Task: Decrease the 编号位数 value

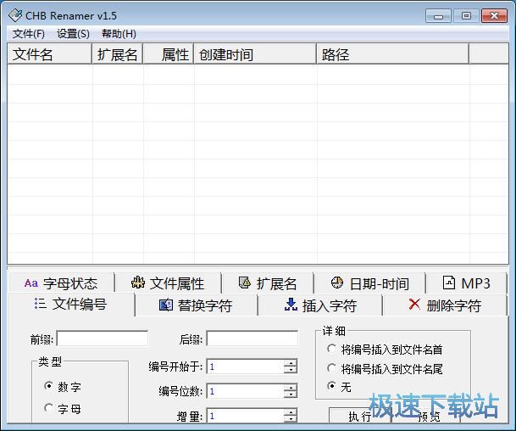Action: tap(291, 395)
